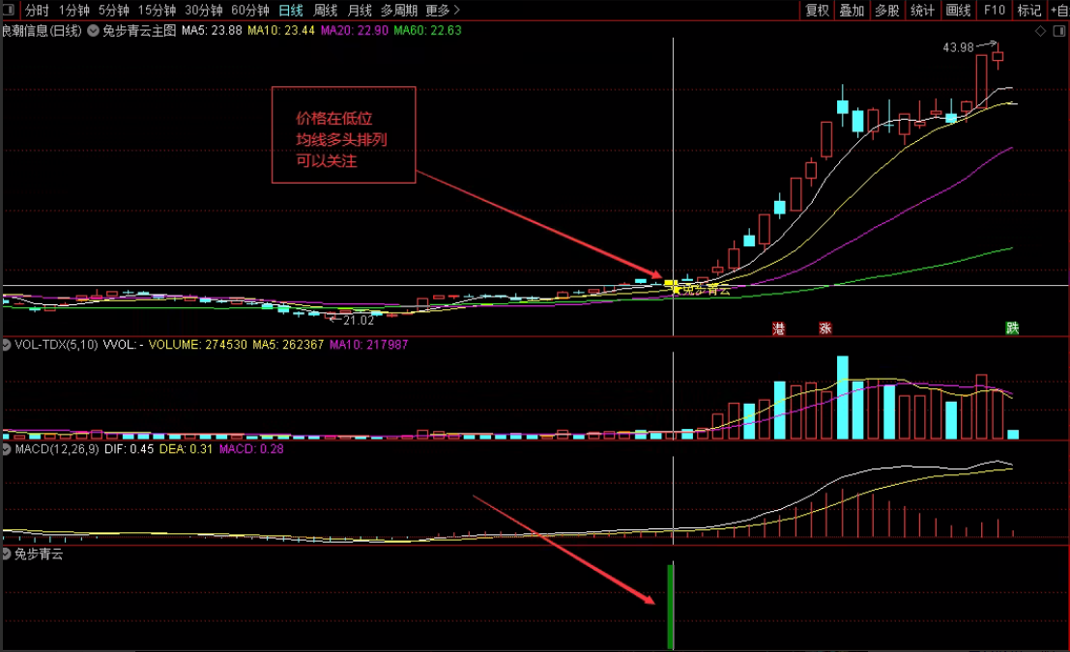Screen dimensions: 1070x652
Task: Open the VOL-TDX indicator dropdown arrow
Action: tap(6, 345)
